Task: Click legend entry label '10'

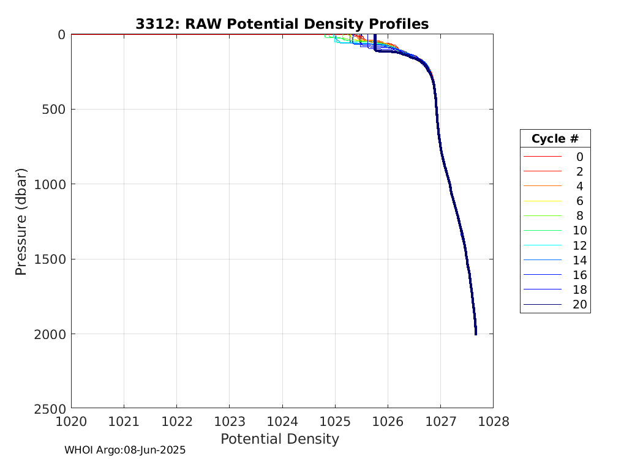Action: 579,231
